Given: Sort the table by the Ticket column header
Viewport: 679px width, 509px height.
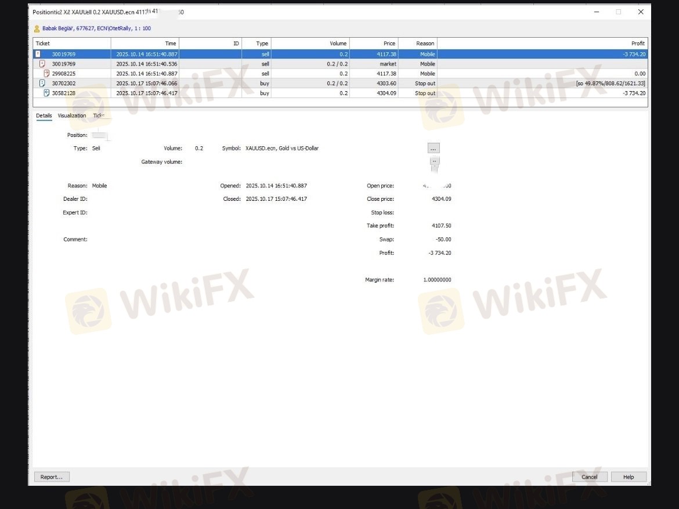Looking at the screenshot, I should (x=72, y=44).
